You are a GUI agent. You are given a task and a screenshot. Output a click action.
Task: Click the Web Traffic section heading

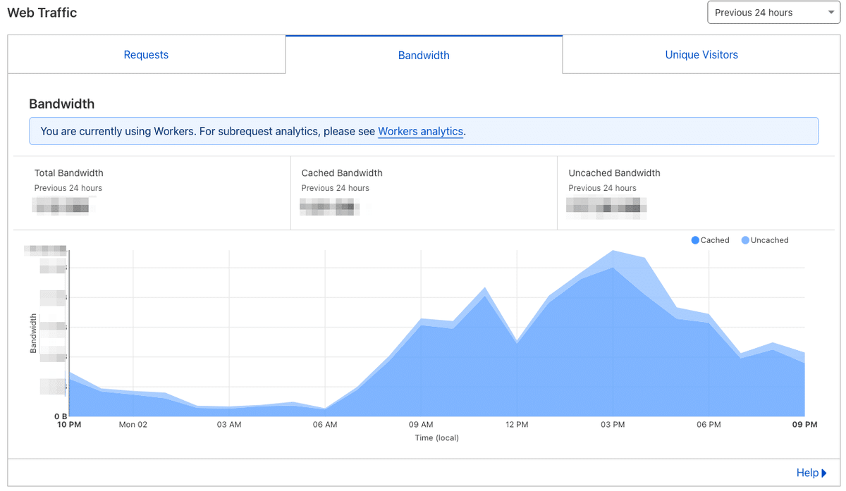(x=42, y=13)
